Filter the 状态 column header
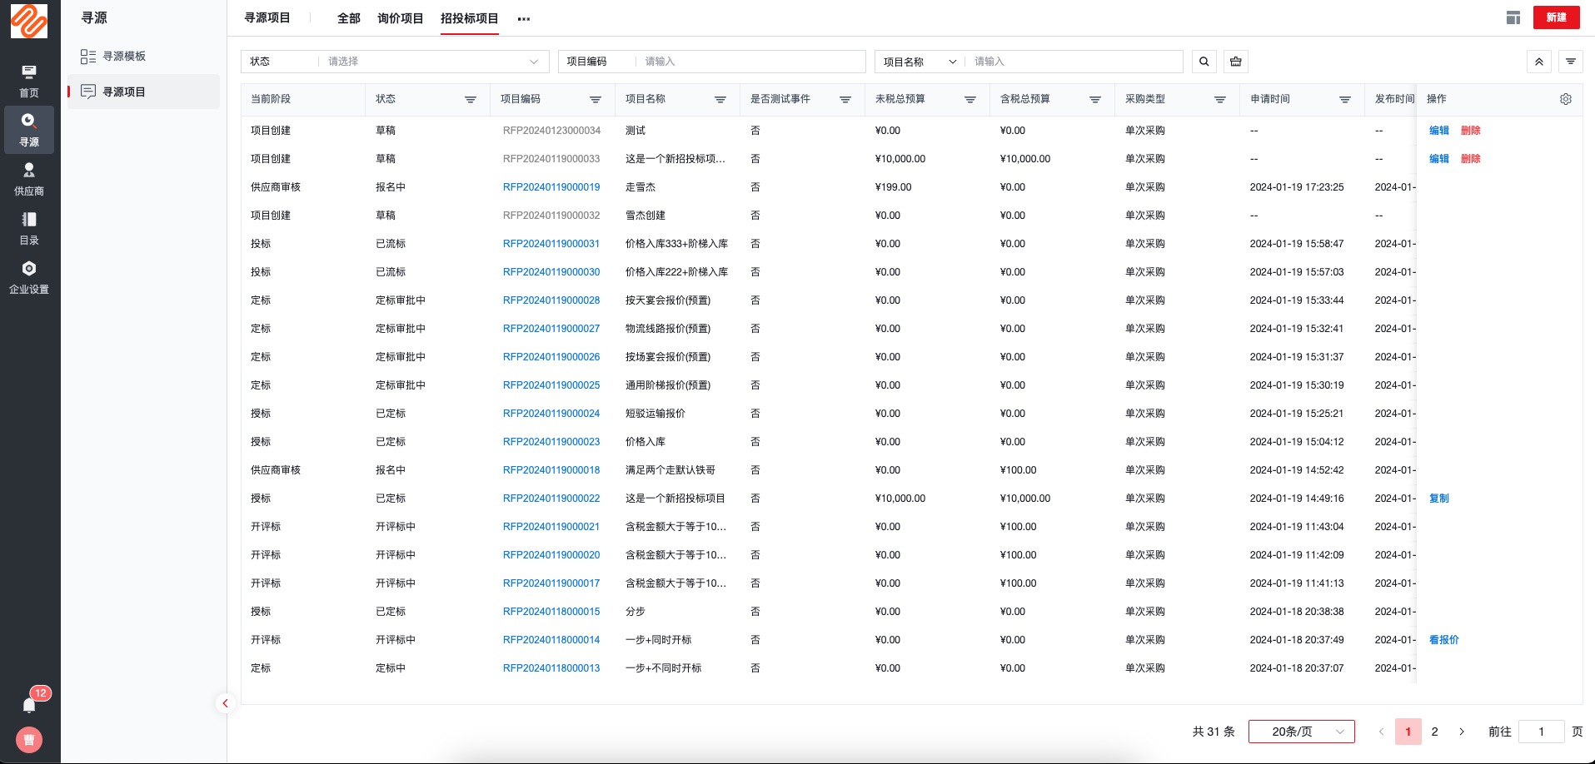The height and width of the screenshot is (764, 1595). pos(471,99)
